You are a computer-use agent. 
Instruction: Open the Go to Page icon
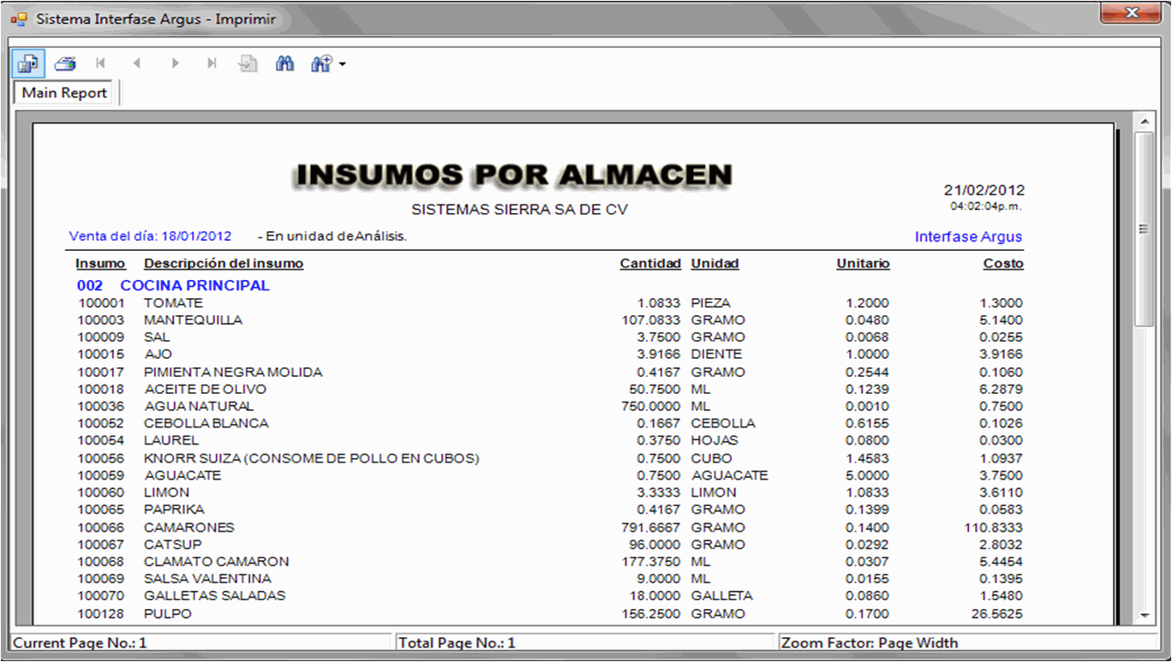[x=248, y=63]
